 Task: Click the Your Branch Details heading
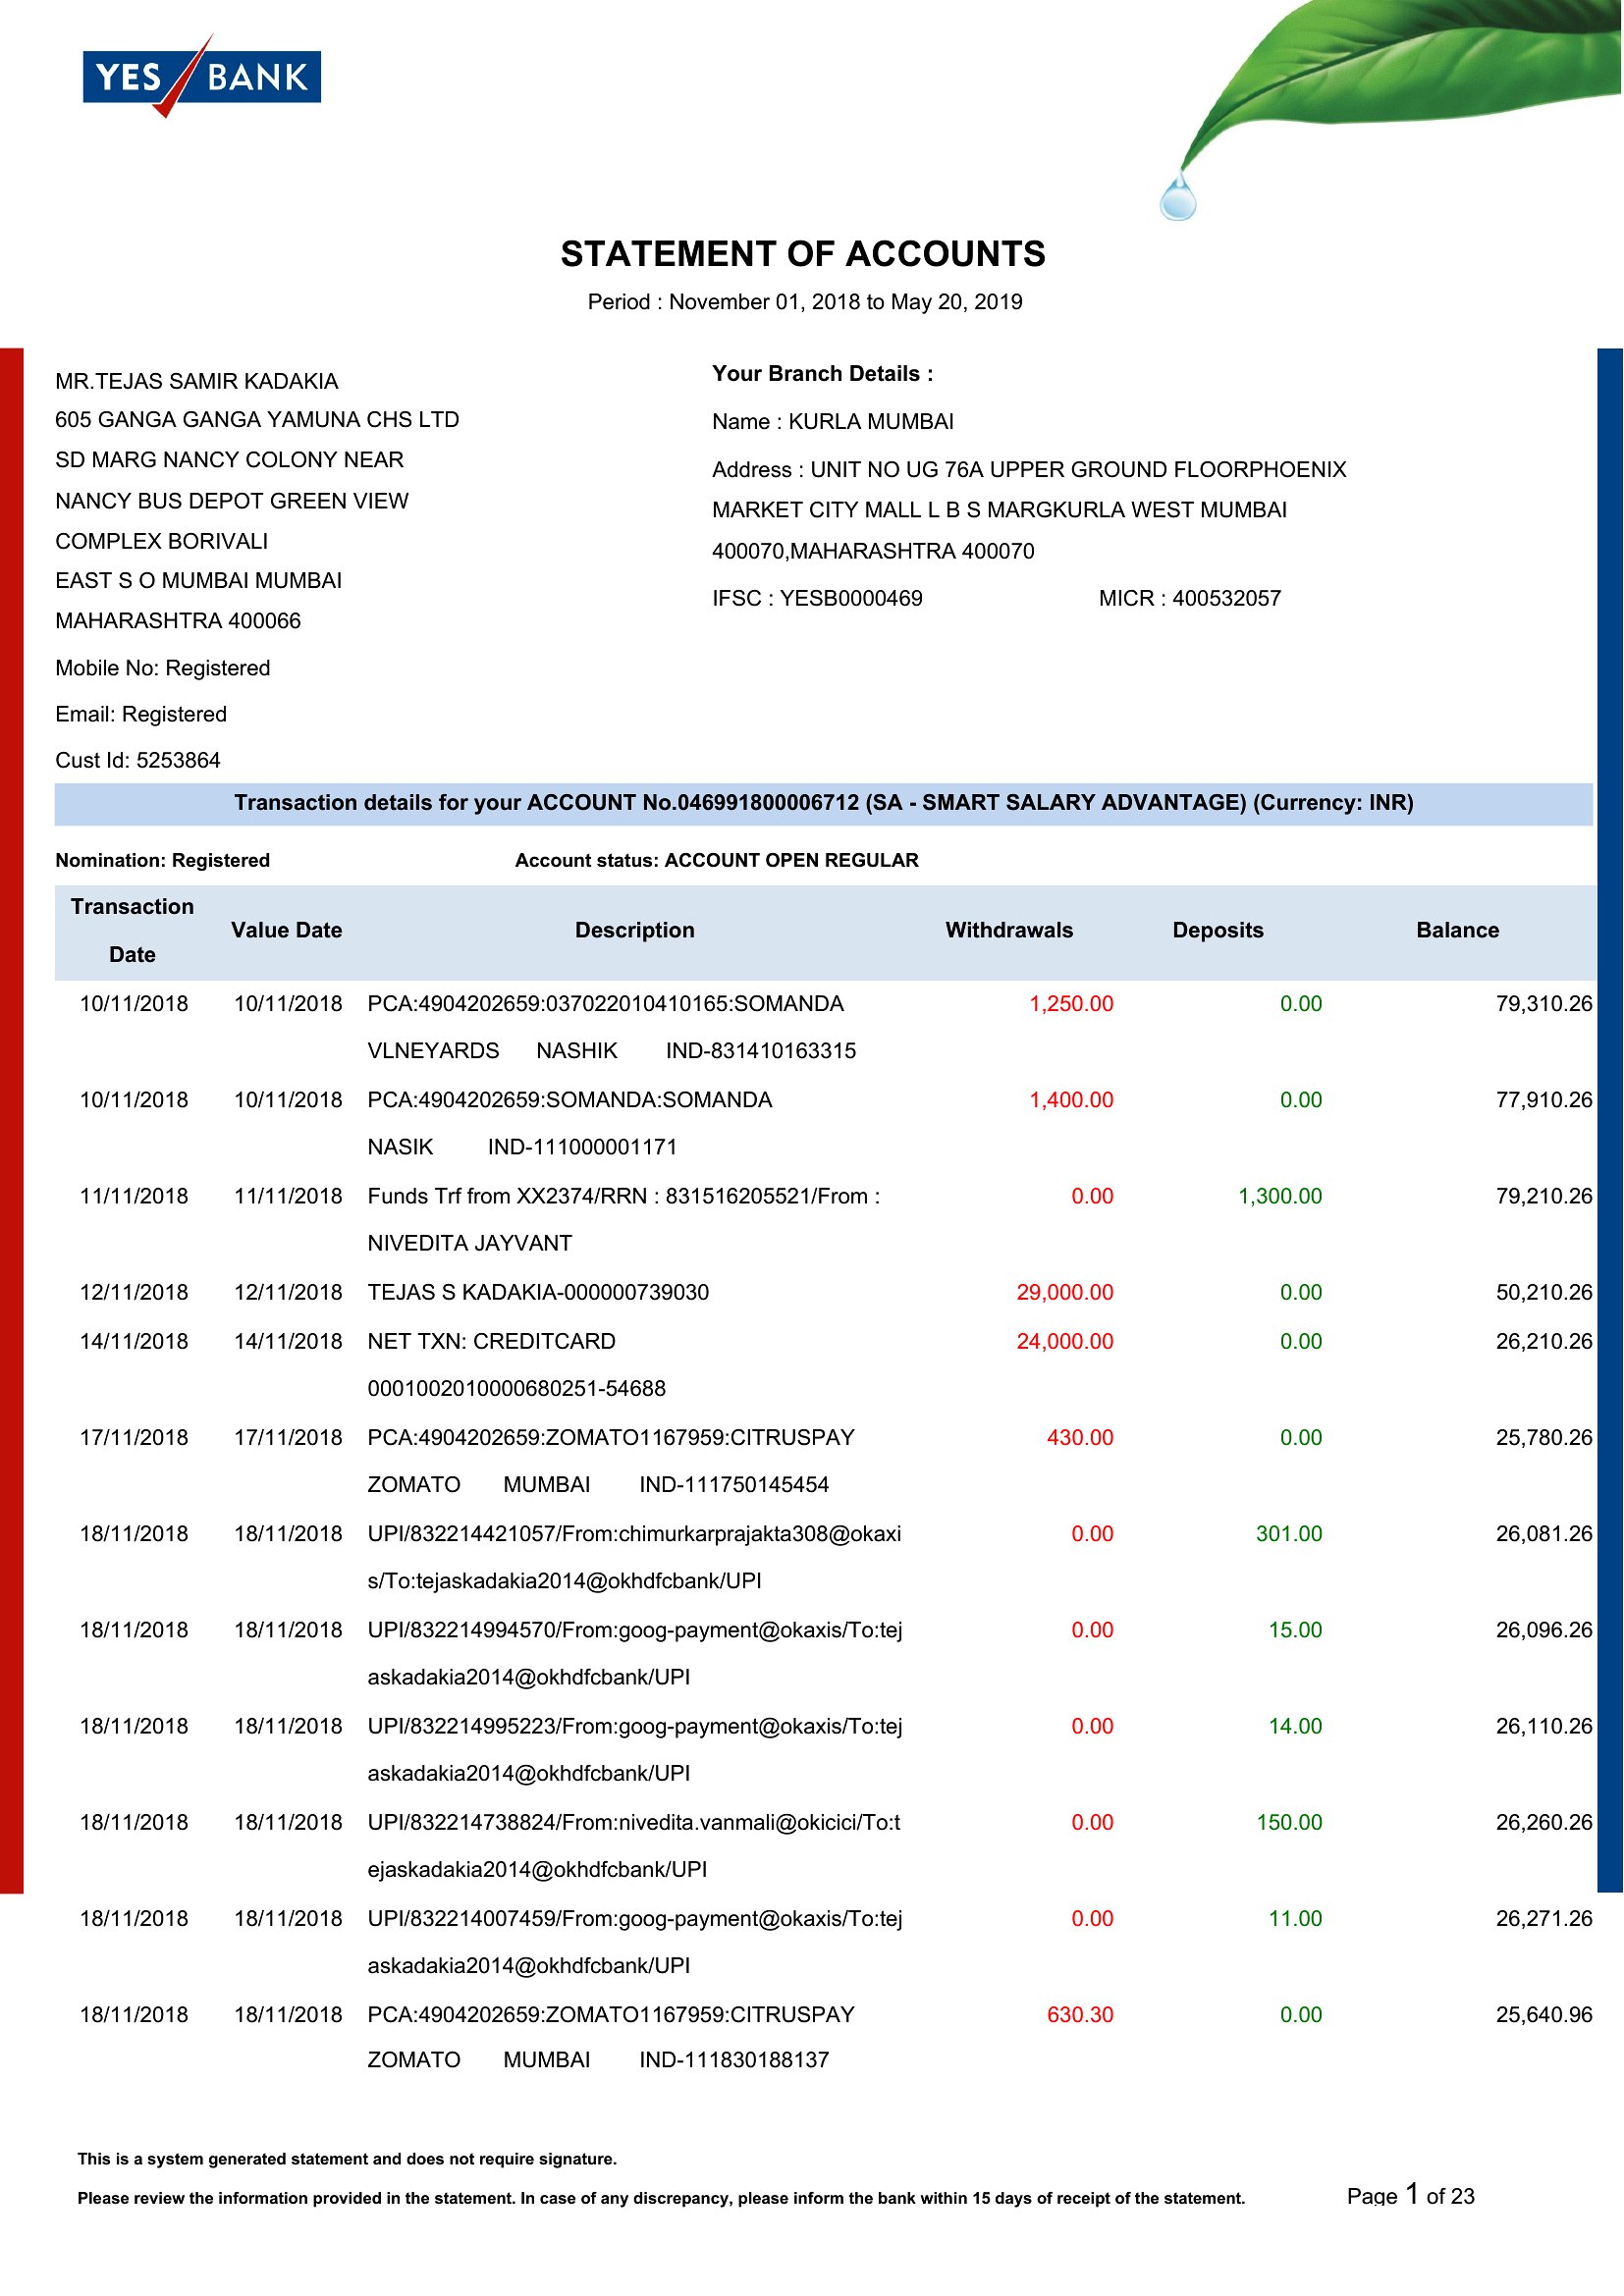822,374
